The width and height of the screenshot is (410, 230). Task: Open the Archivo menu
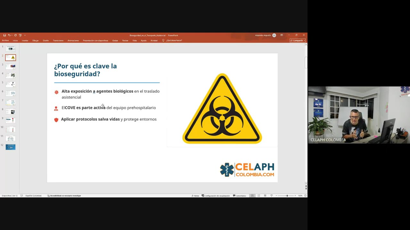(5, 41)
